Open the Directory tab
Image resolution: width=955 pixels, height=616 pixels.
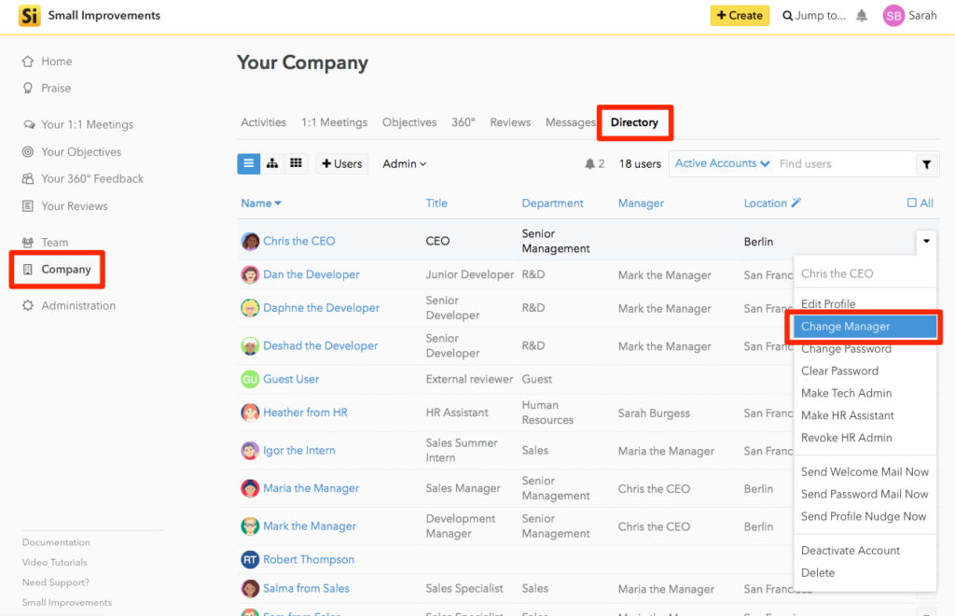634,122
